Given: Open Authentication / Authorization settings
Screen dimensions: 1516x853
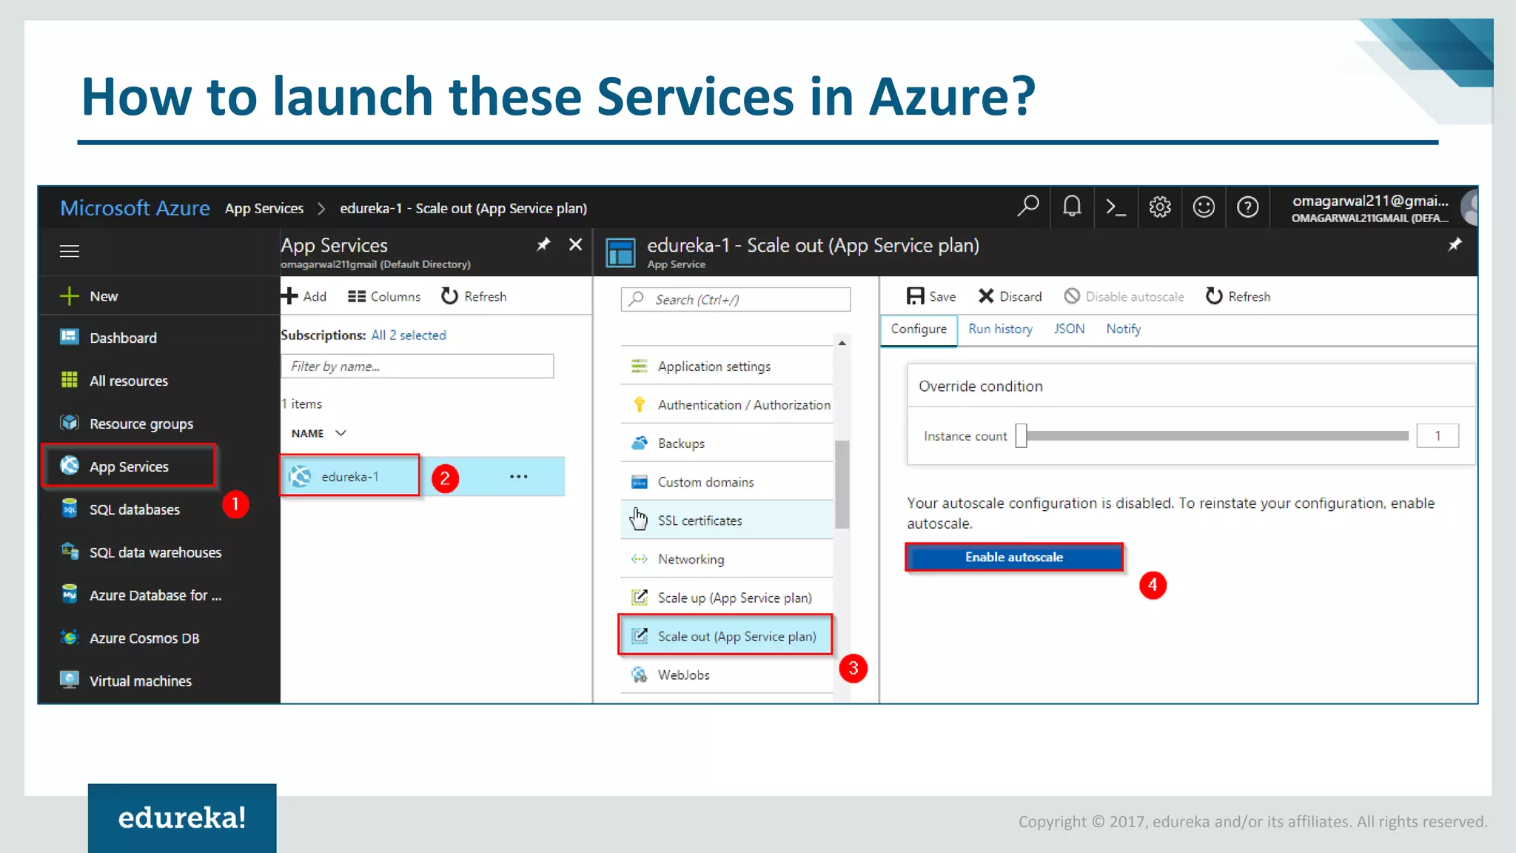Looking at the screenshot, I should click(727, 404).
